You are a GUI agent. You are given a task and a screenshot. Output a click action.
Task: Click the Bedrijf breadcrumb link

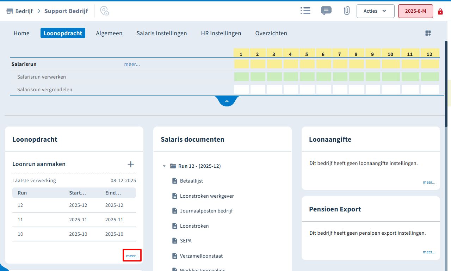tap(24, 11)
